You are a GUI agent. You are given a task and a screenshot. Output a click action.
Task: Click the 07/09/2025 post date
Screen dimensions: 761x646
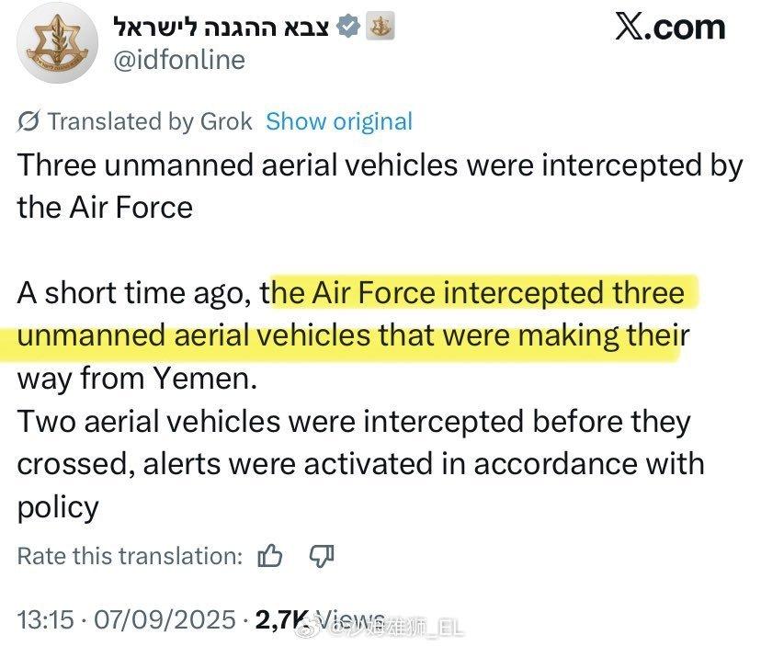pyautogui.click(x=165, y=619)
